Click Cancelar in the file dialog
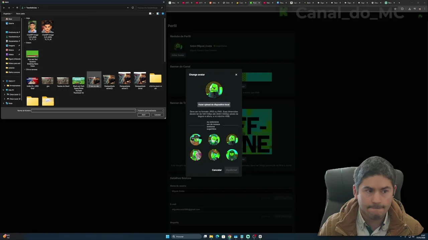428x240 pixels. (x=157, y=115)
